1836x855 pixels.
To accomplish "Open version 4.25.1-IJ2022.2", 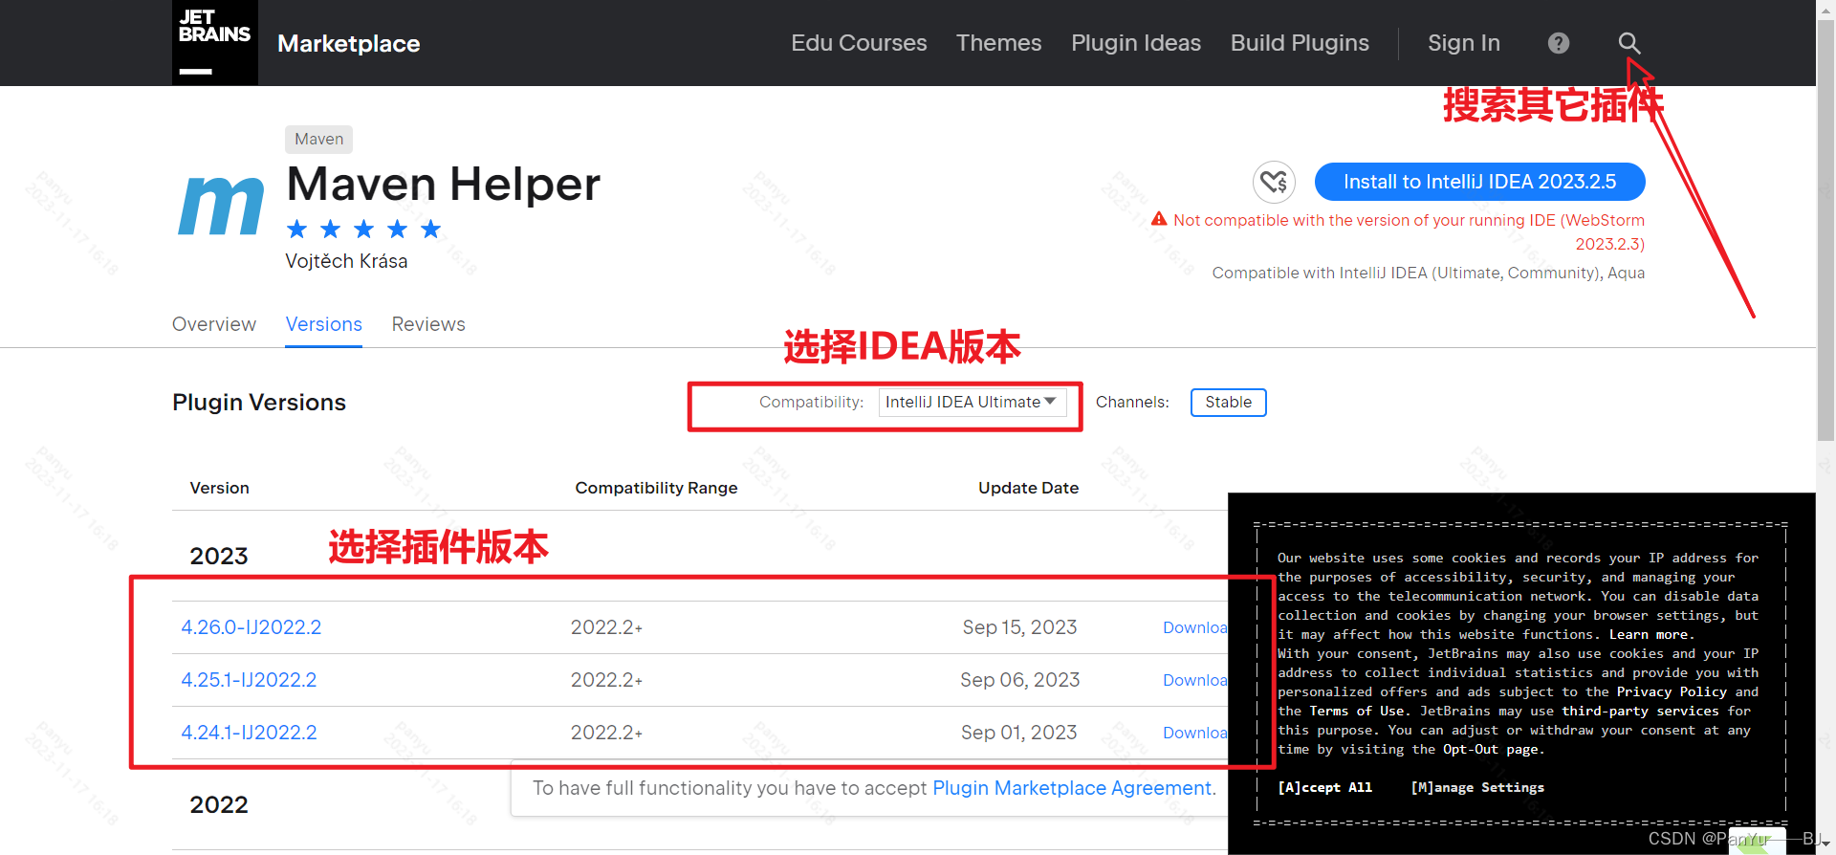I will click(249, 680).
